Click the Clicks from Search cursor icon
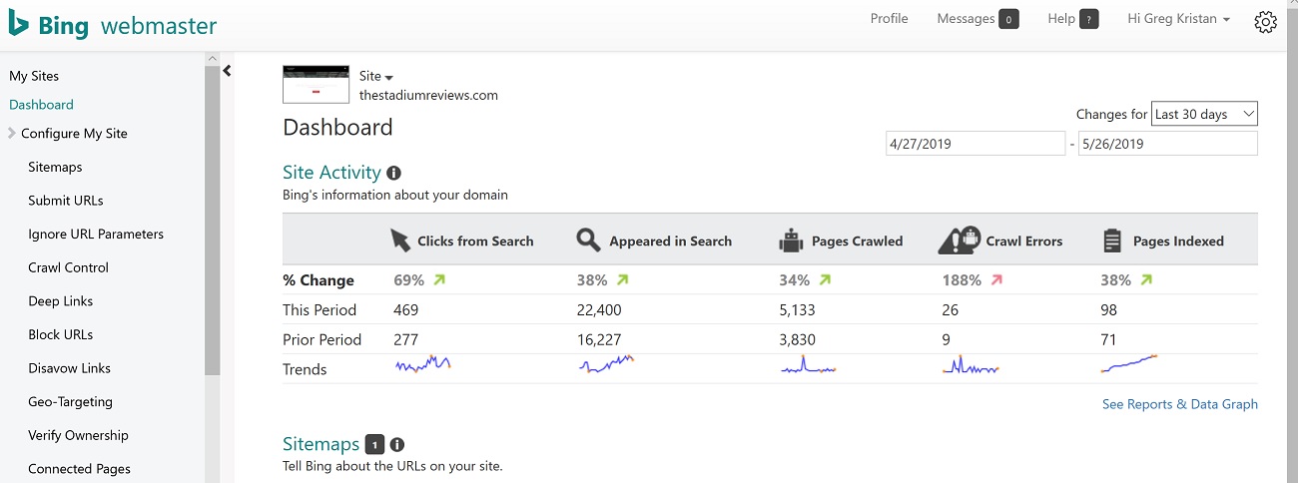The image size is (1298, 483). pos(400,241)
